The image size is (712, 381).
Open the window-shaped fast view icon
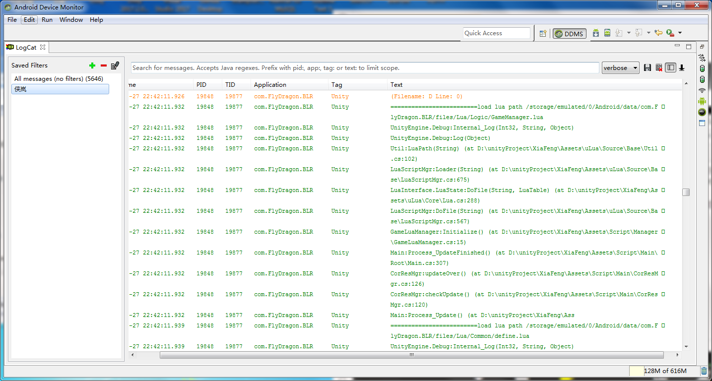click(702, 123)
